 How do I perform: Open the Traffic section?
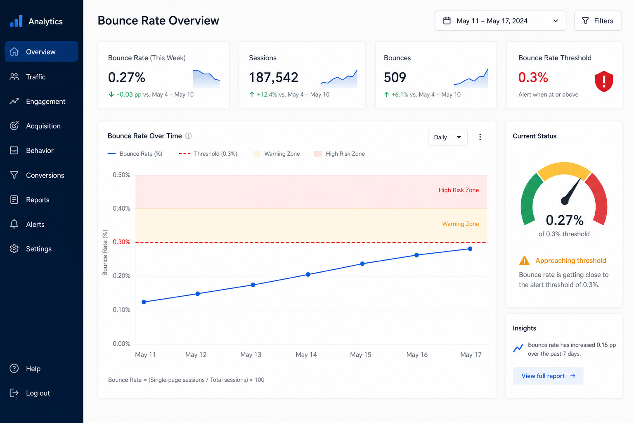[x=41, y=77]
